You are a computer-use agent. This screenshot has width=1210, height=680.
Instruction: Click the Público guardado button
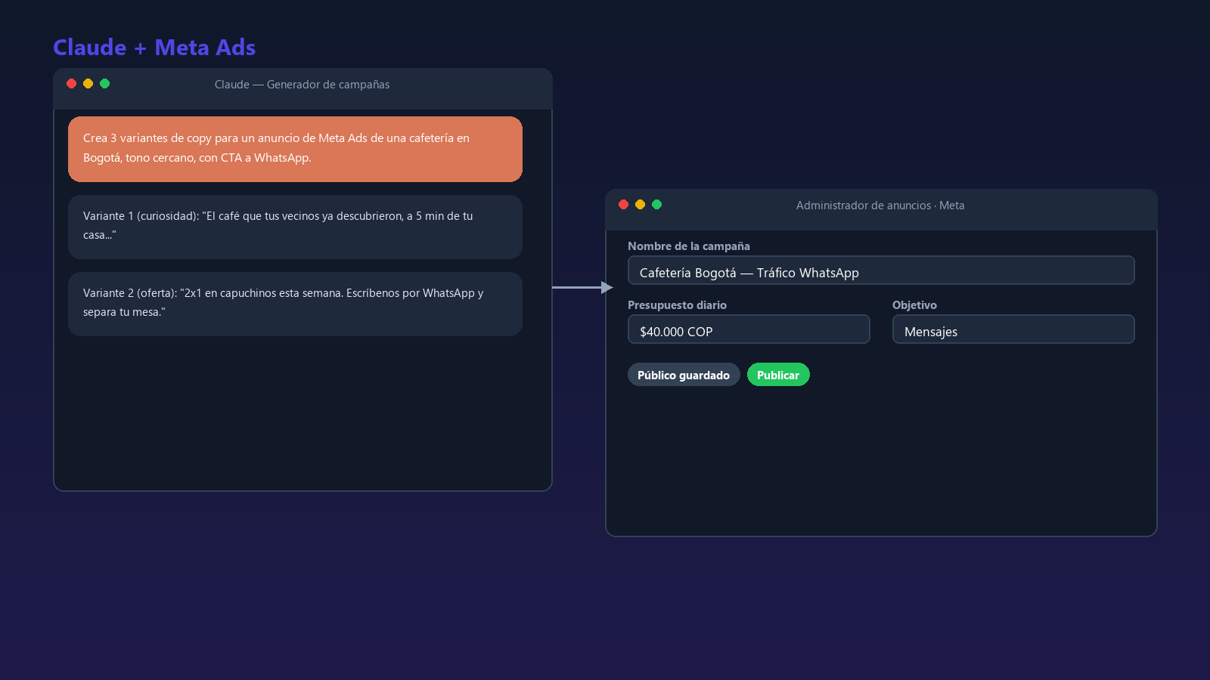[684, 375]
